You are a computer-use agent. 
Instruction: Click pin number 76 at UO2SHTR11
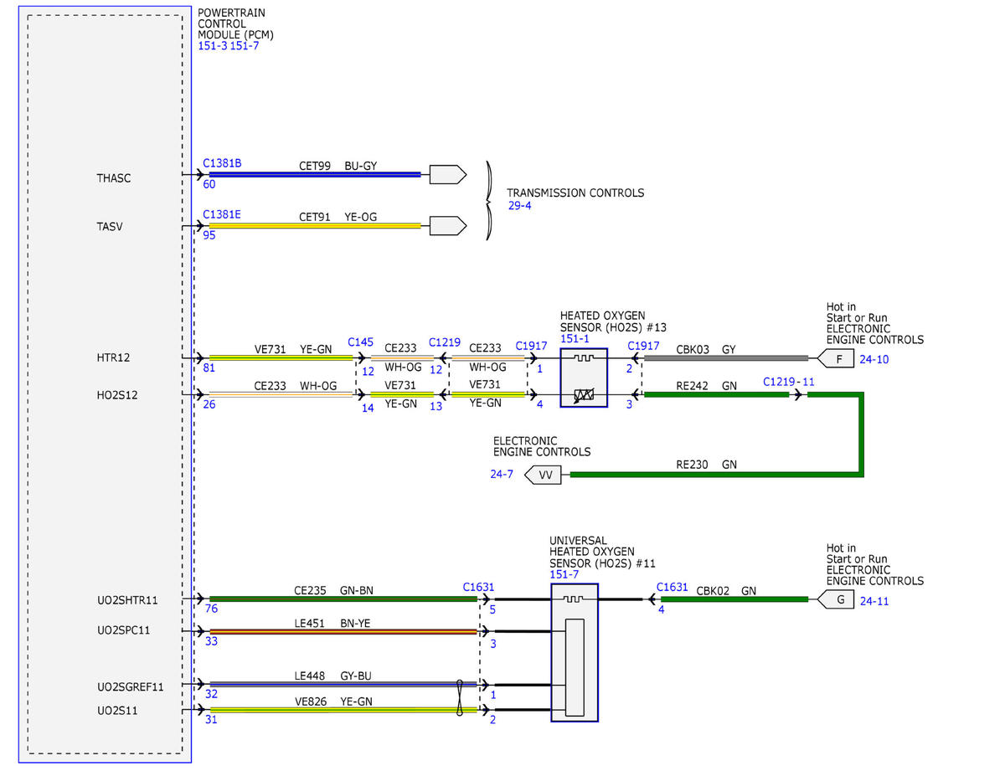(x=210, y=609)
